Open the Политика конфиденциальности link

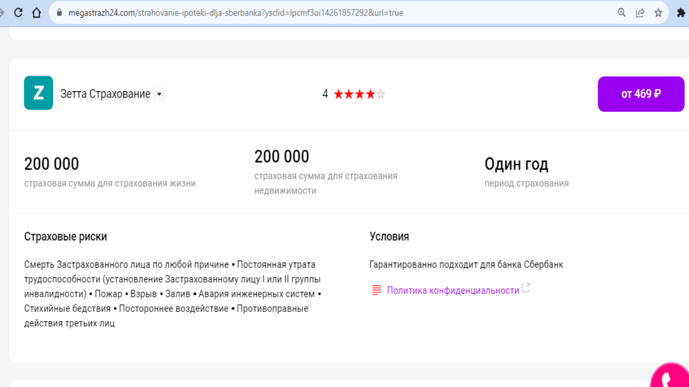click(x=453, y=291)
